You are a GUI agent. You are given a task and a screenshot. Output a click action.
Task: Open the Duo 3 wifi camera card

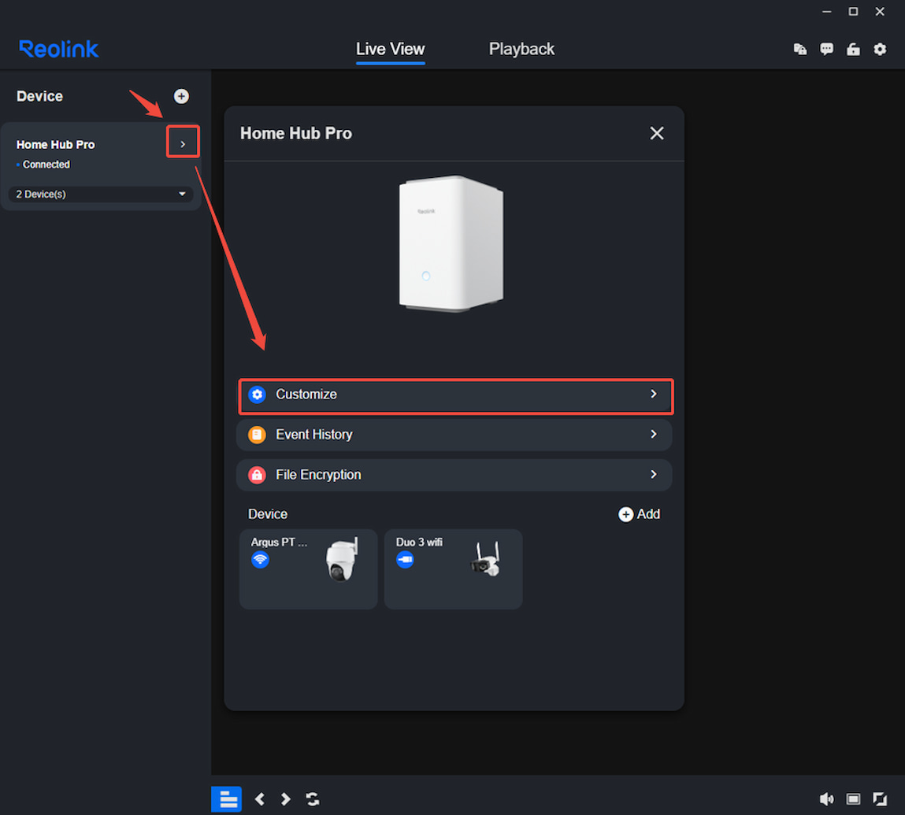(x=453, y=569)
